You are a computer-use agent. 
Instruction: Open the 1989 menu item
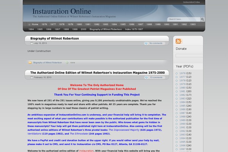(x=158, y=24)
